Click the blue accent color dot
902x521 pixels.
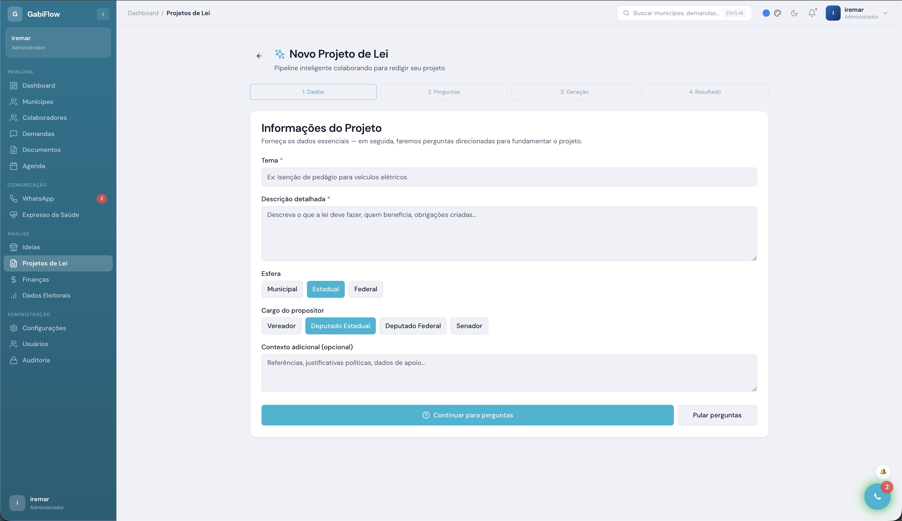(x=766, y=13)
